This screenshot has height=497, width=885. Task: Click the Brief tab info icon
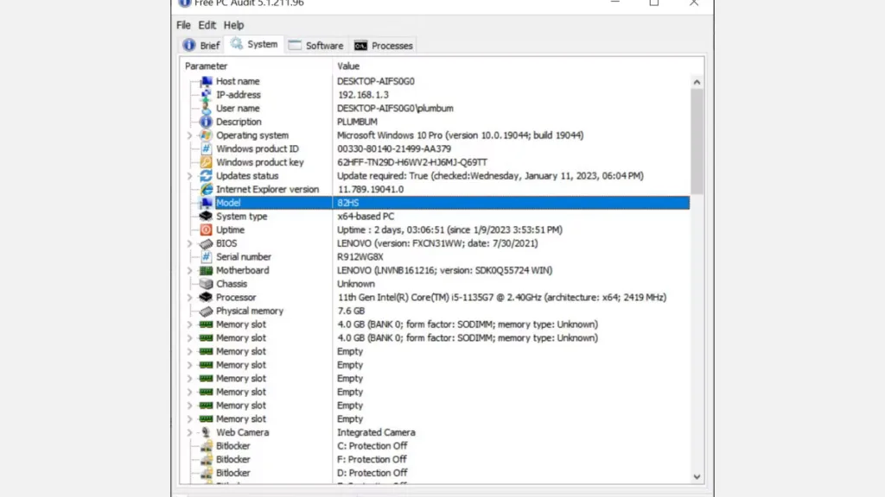tap(189, 45)
